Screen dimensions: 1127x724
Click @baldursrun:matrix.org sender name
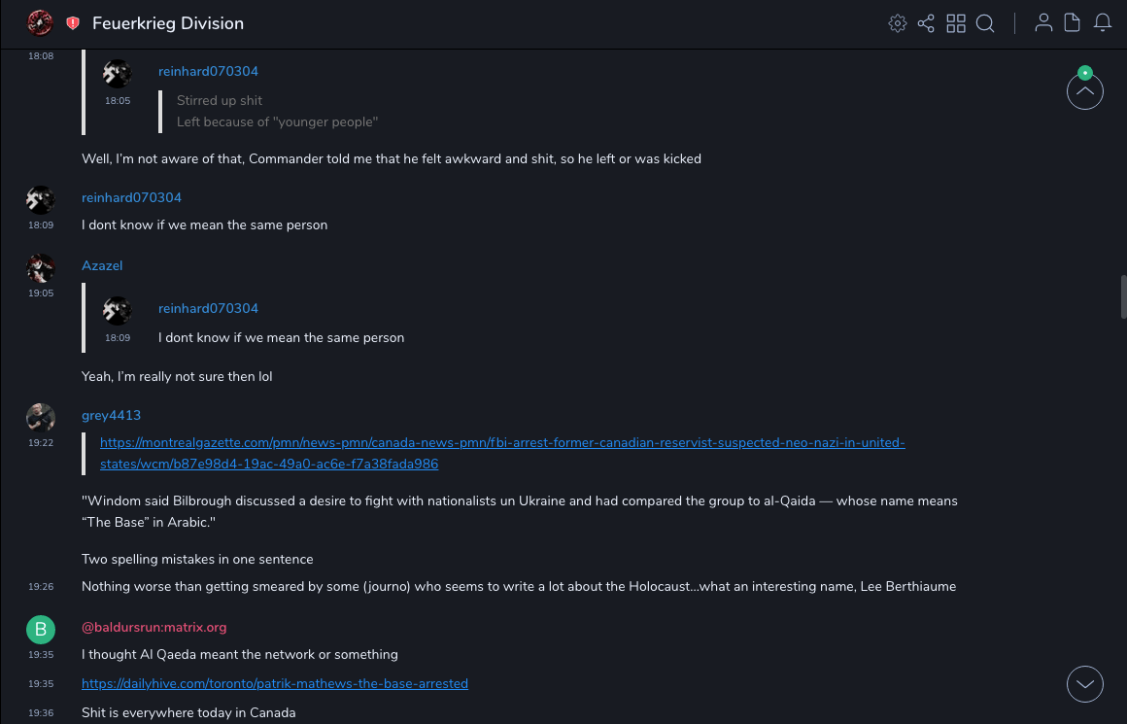click(154, 627)
